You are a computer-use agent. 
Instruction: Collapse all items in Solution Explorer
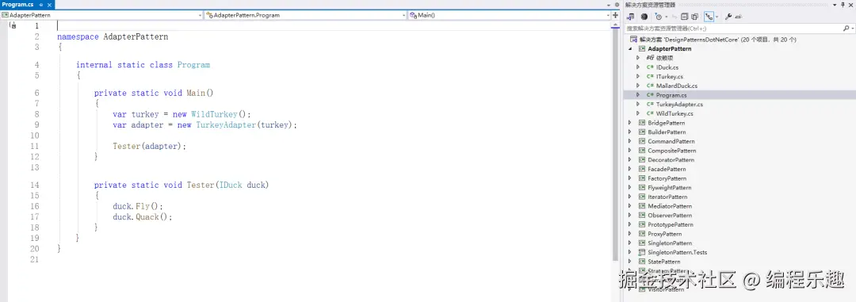[x=685, y=17]
